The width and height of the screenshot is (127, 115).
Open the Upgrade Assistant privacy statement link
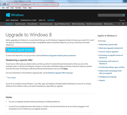[x=59, y=56]
